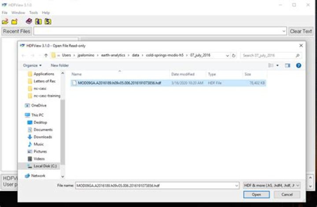The image size is (317, 207).
Task: Toggle the preview pane icon
Action: 288,65
